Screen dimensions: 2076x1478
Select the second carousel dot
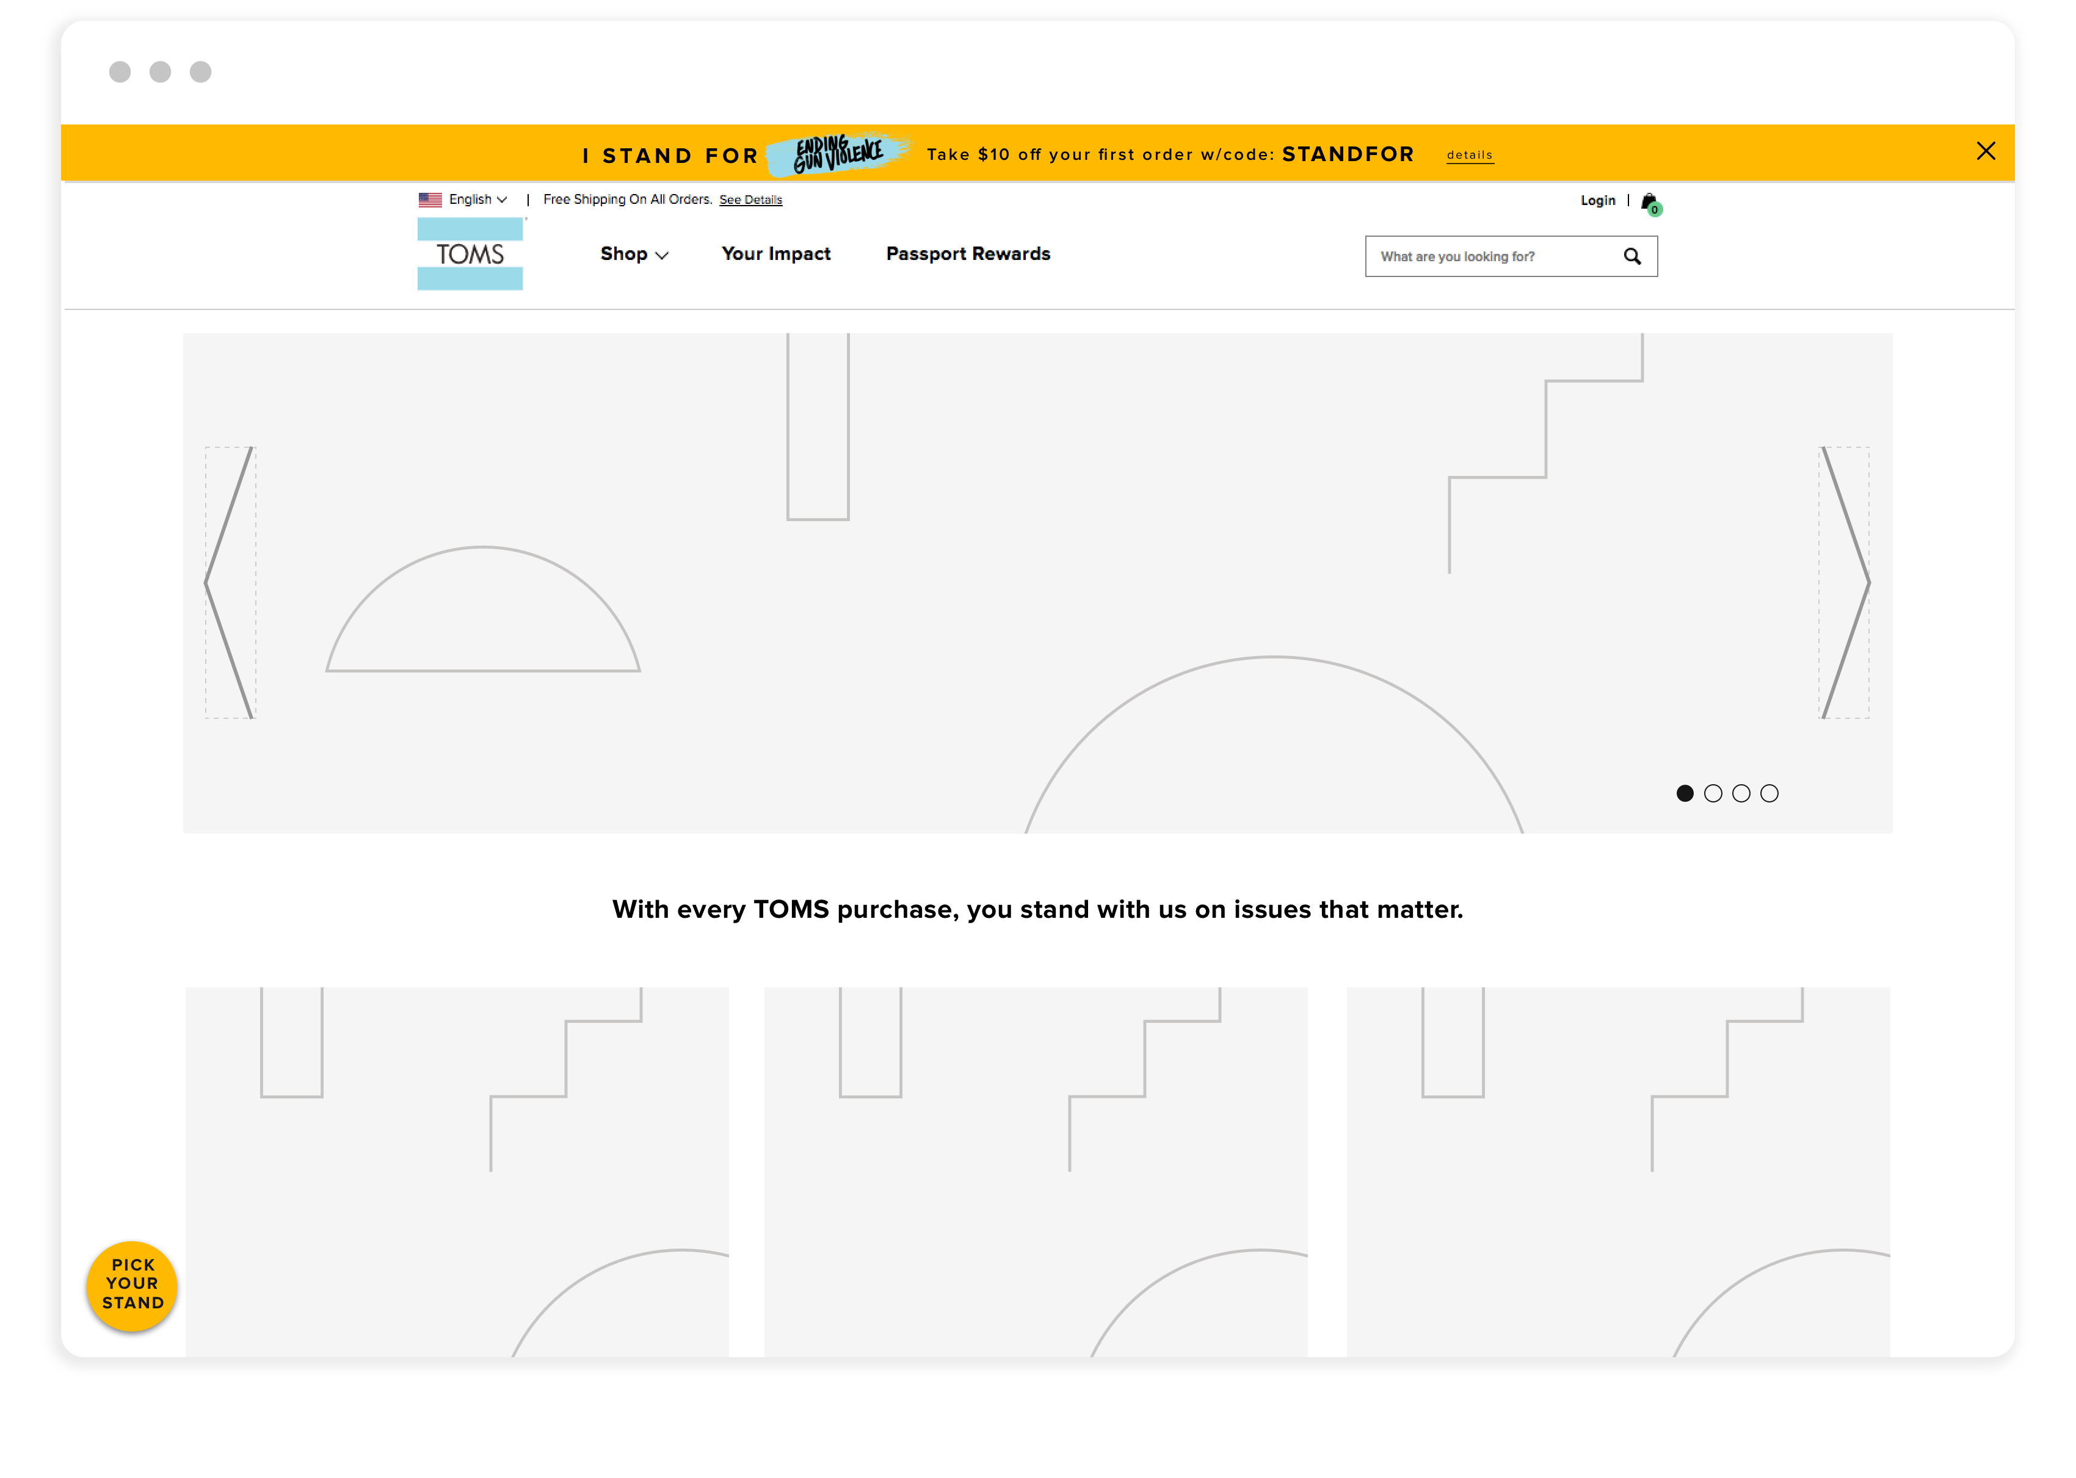1713,793
